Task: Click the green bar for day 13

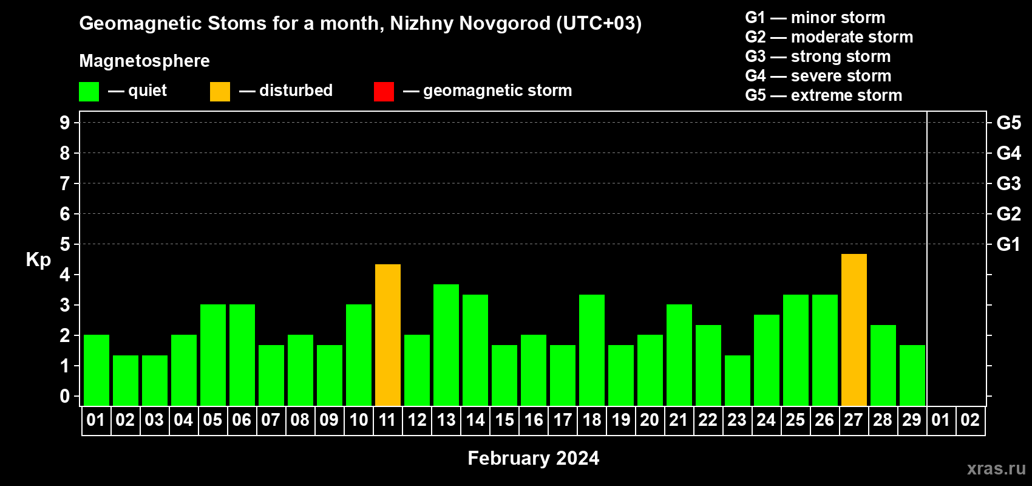Action: 446,345
